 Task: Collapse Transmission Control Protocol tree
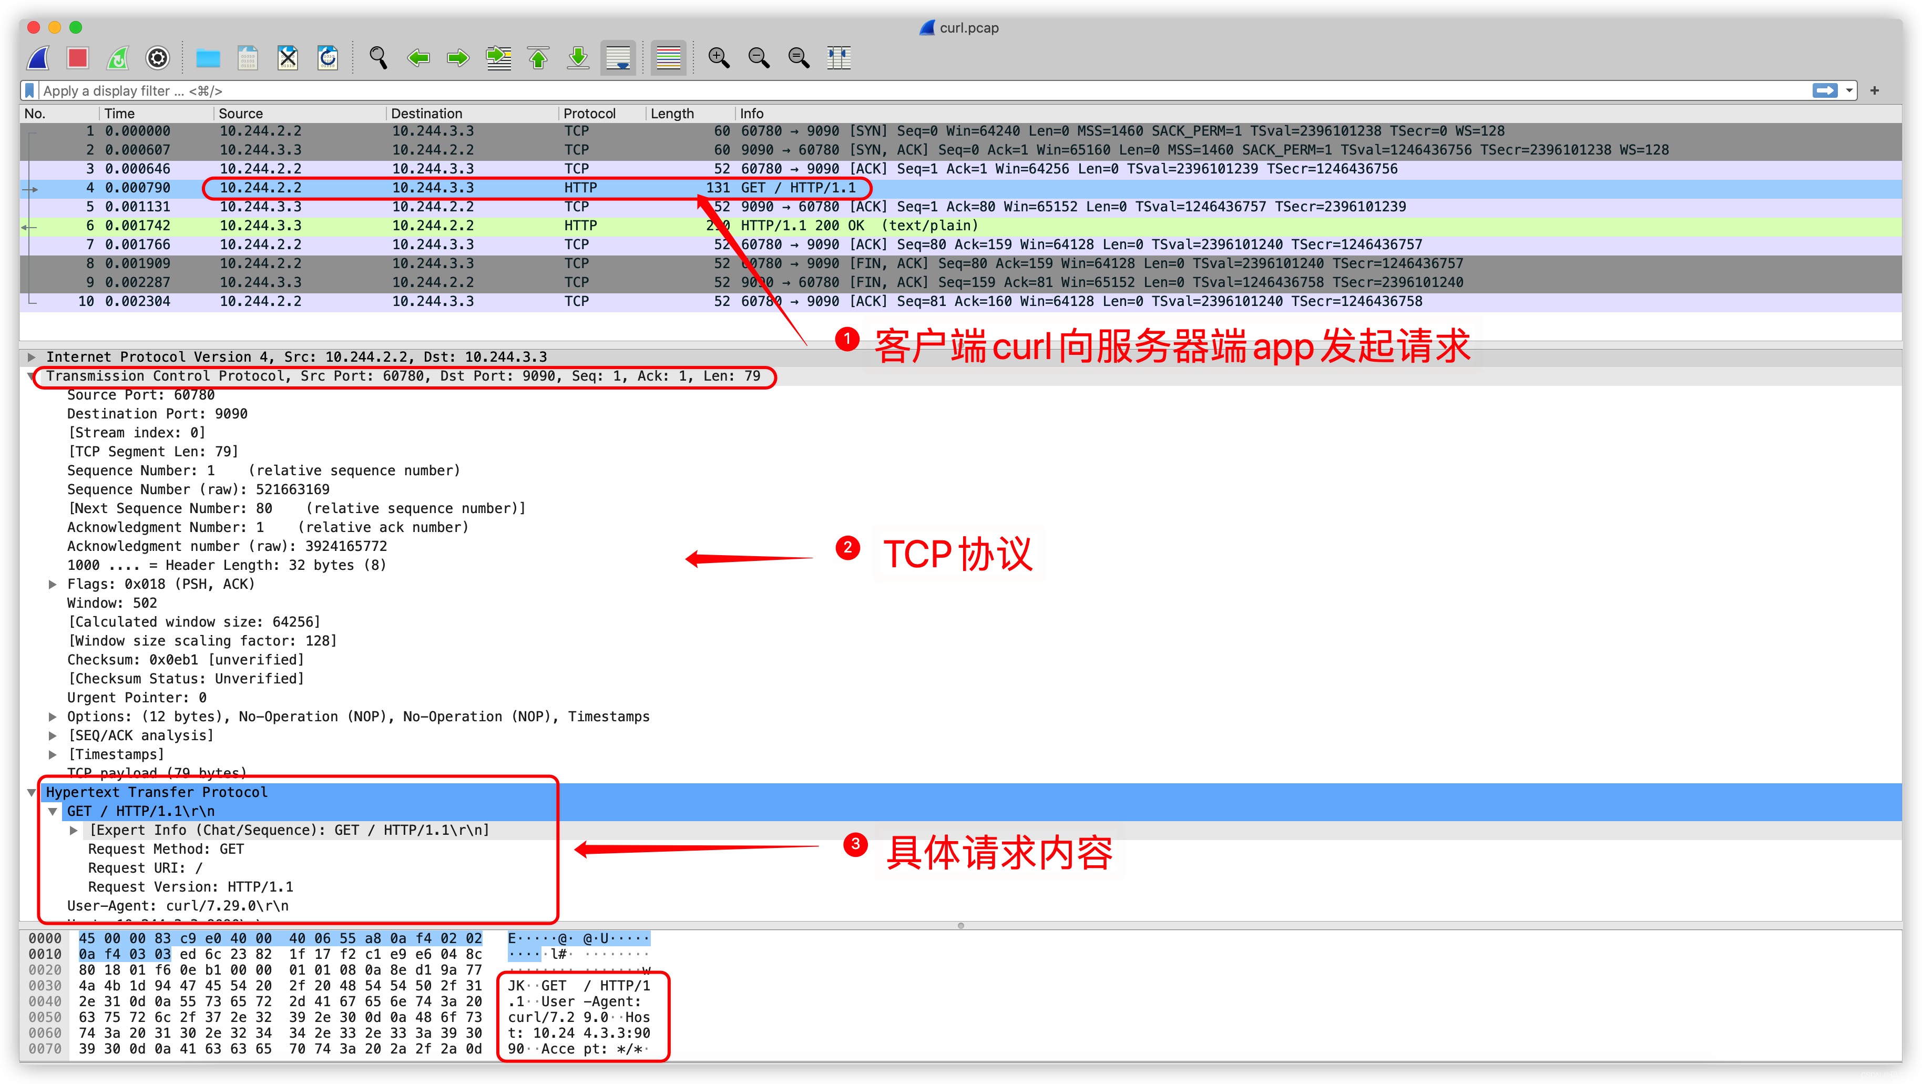point(32,376)
